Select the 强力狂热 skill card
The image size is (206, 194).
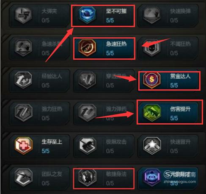[x=39, y=114]
